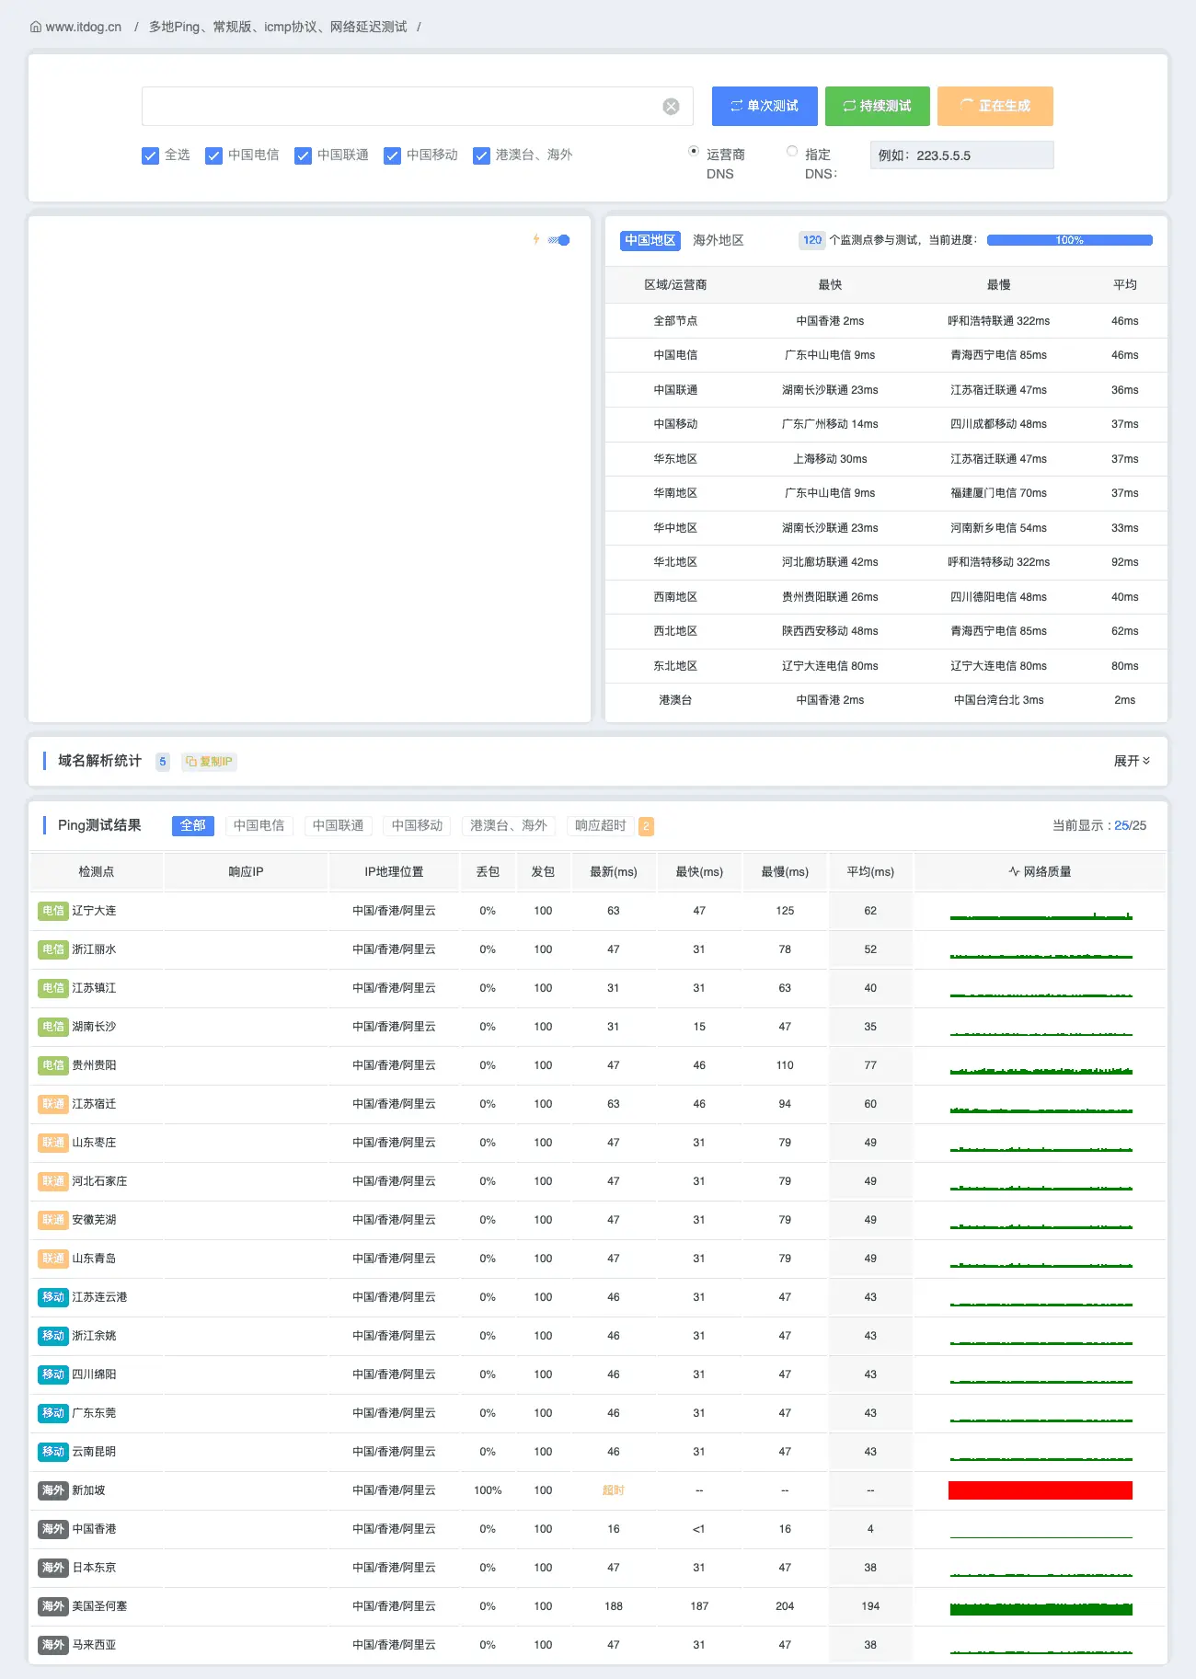Start a 单次测试 ping test
The width and height of the screenshot is (1196, 1679).
click(765, 106)
